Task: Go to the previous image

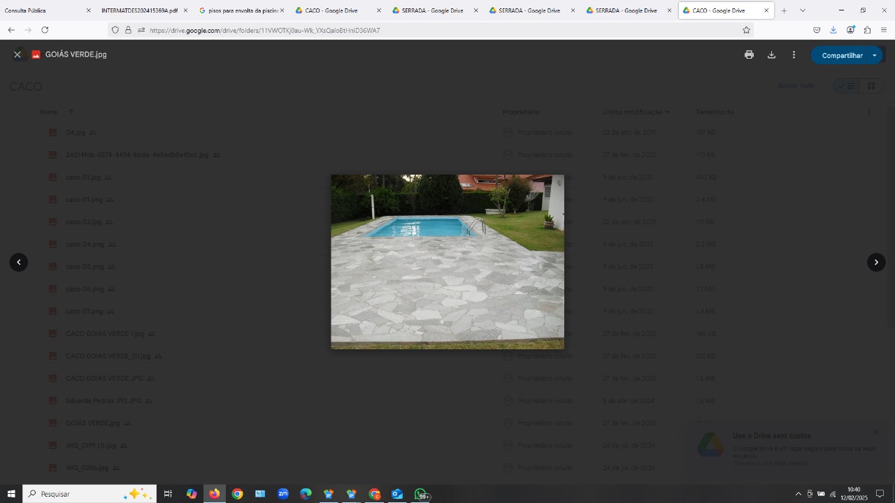Action: point(19,262)
